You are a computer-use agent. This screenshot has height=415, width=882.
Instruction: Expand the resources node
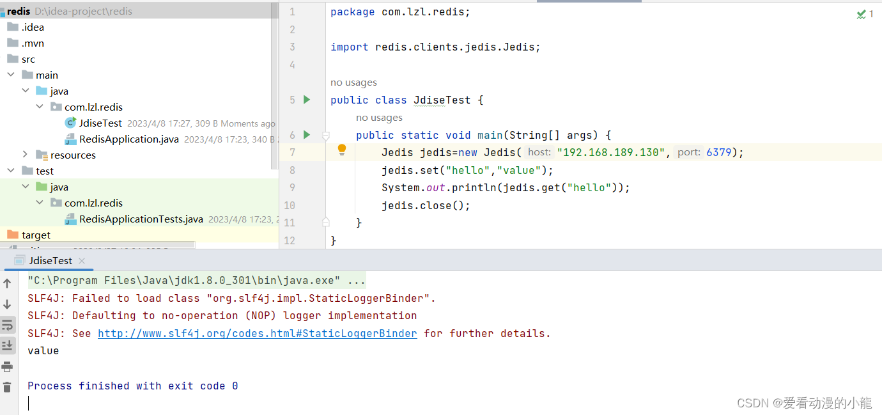click(24, 154)
